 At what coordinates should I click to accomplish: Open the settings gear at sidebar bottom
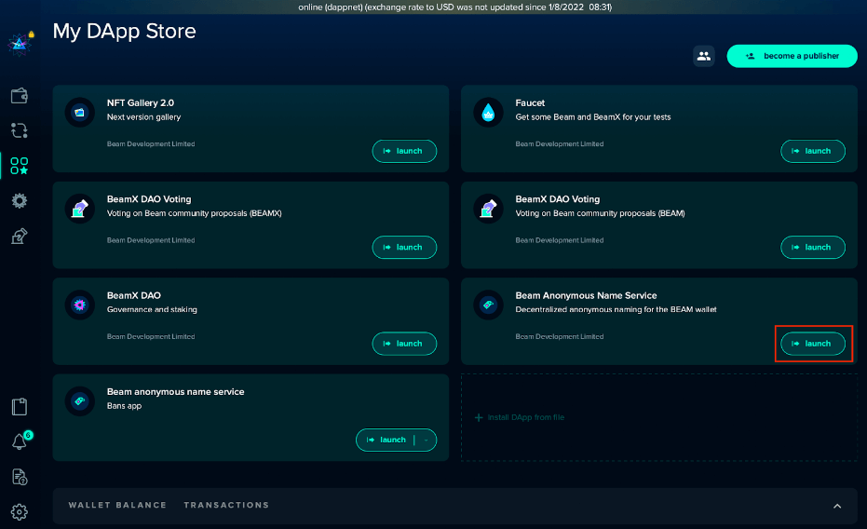point(19,511)
